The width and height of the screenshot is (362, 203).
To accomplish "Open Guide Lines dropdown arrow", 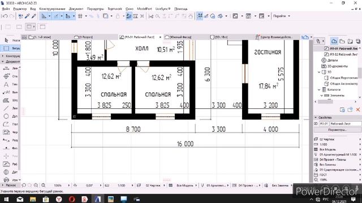I will (49, 16).
